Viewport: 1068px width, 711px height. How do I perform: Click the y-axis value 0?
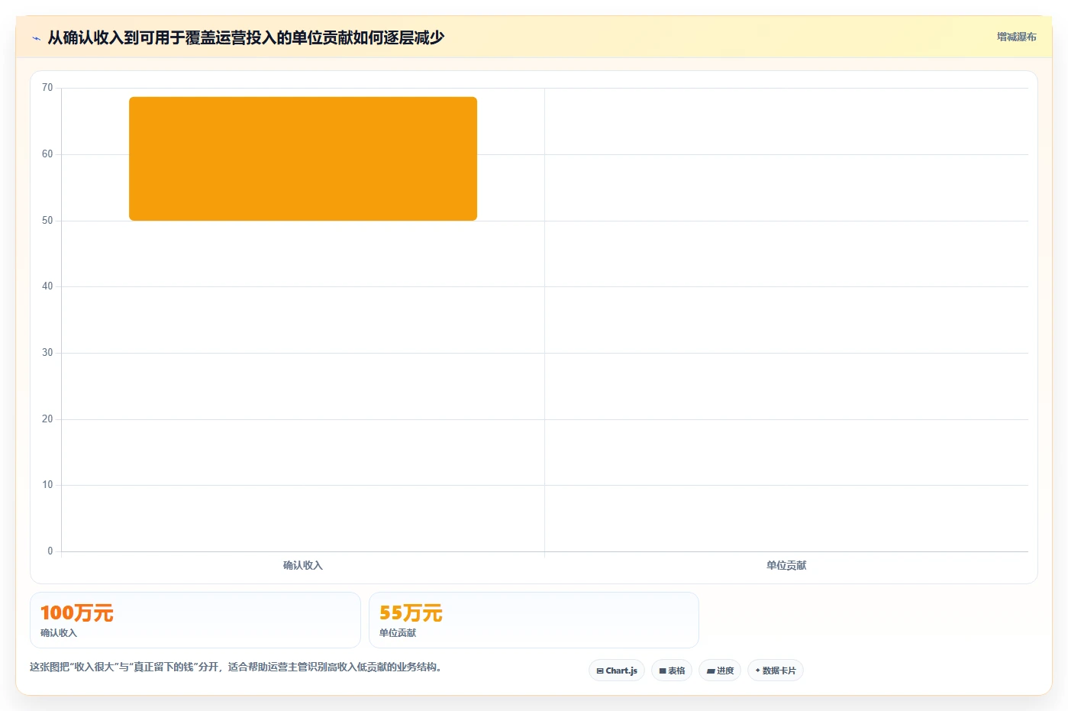[50, 551]
